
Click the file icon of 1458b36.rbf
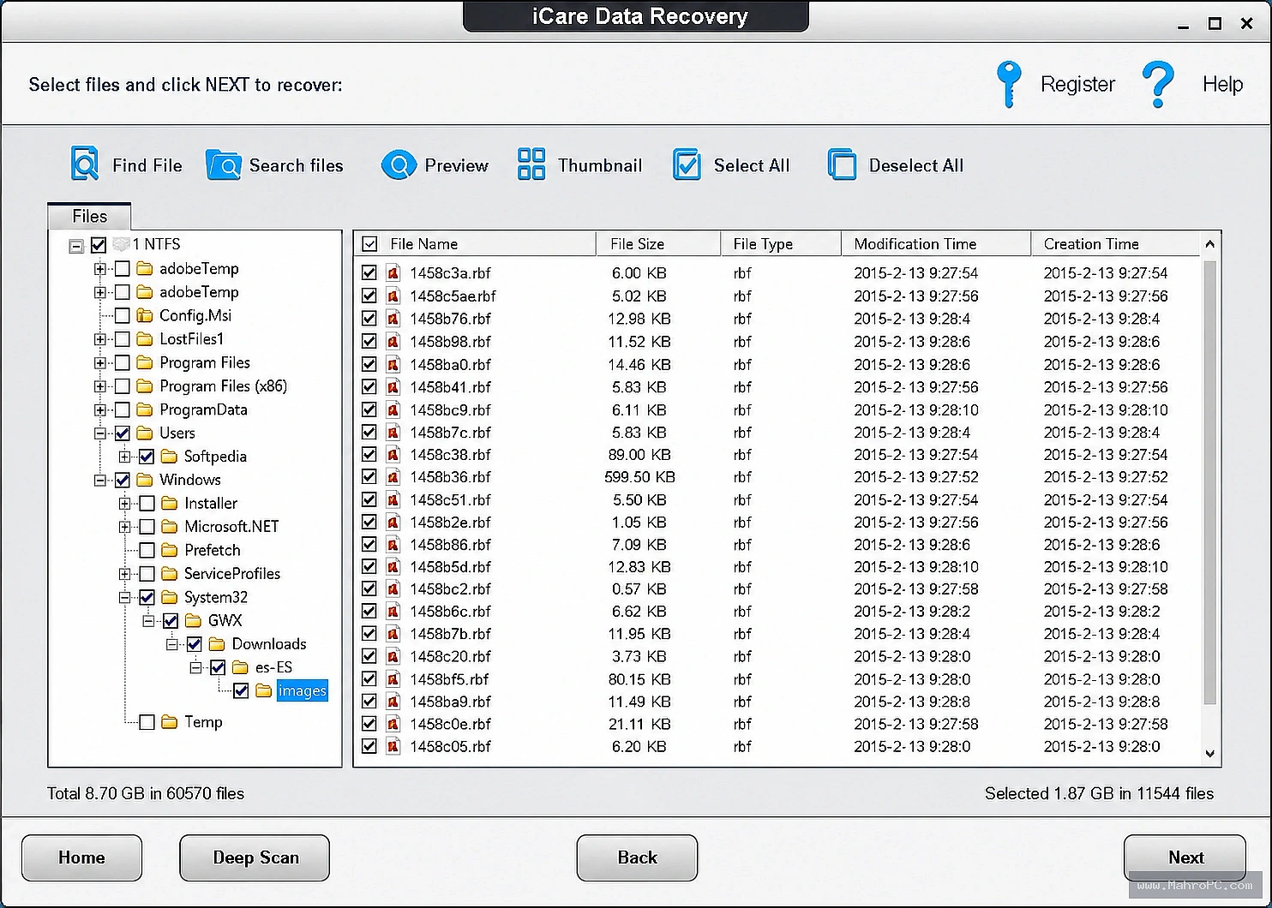tap(393, 477)
